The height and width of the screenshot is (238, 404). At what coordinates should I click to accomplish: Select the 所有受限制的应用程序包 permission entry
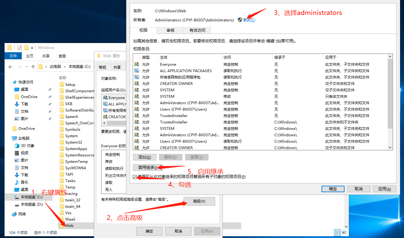(x=260, y=77)
